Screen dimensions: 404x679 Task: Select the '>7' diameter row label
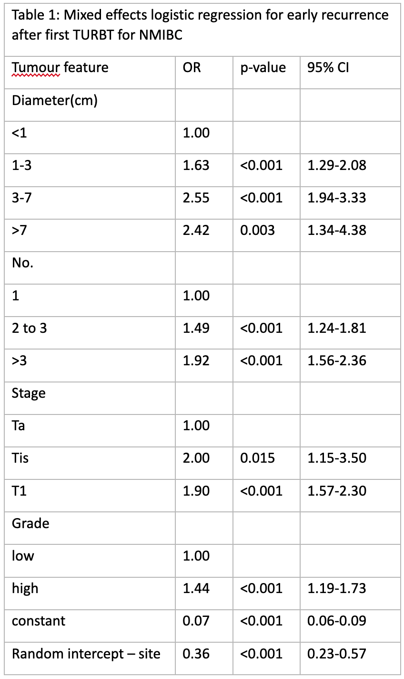(x=20, y=230)
